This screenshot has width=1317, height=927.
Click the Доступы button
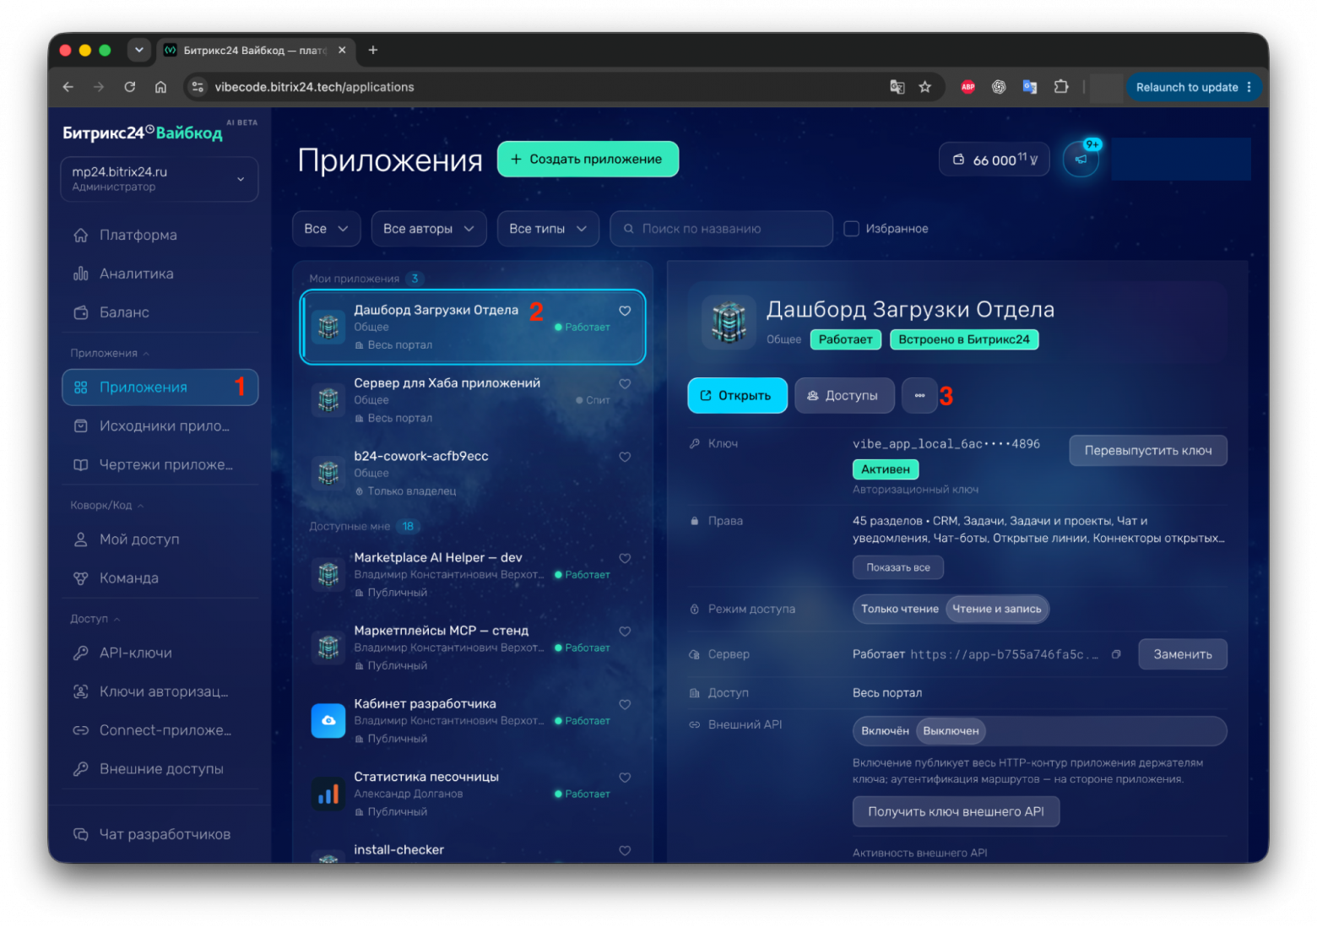(844, 395)
